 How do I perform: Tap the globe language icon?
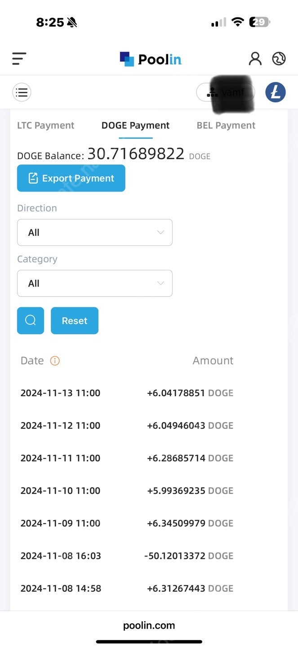(x=279, y=59)
